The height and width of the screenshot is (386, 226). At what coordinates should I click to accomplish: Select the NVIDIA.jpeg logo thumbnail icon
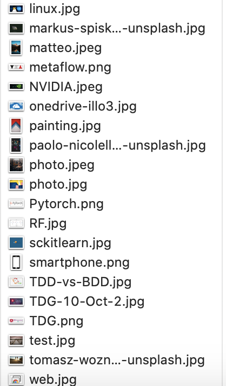pyautogui.click(x=16, y=87)
